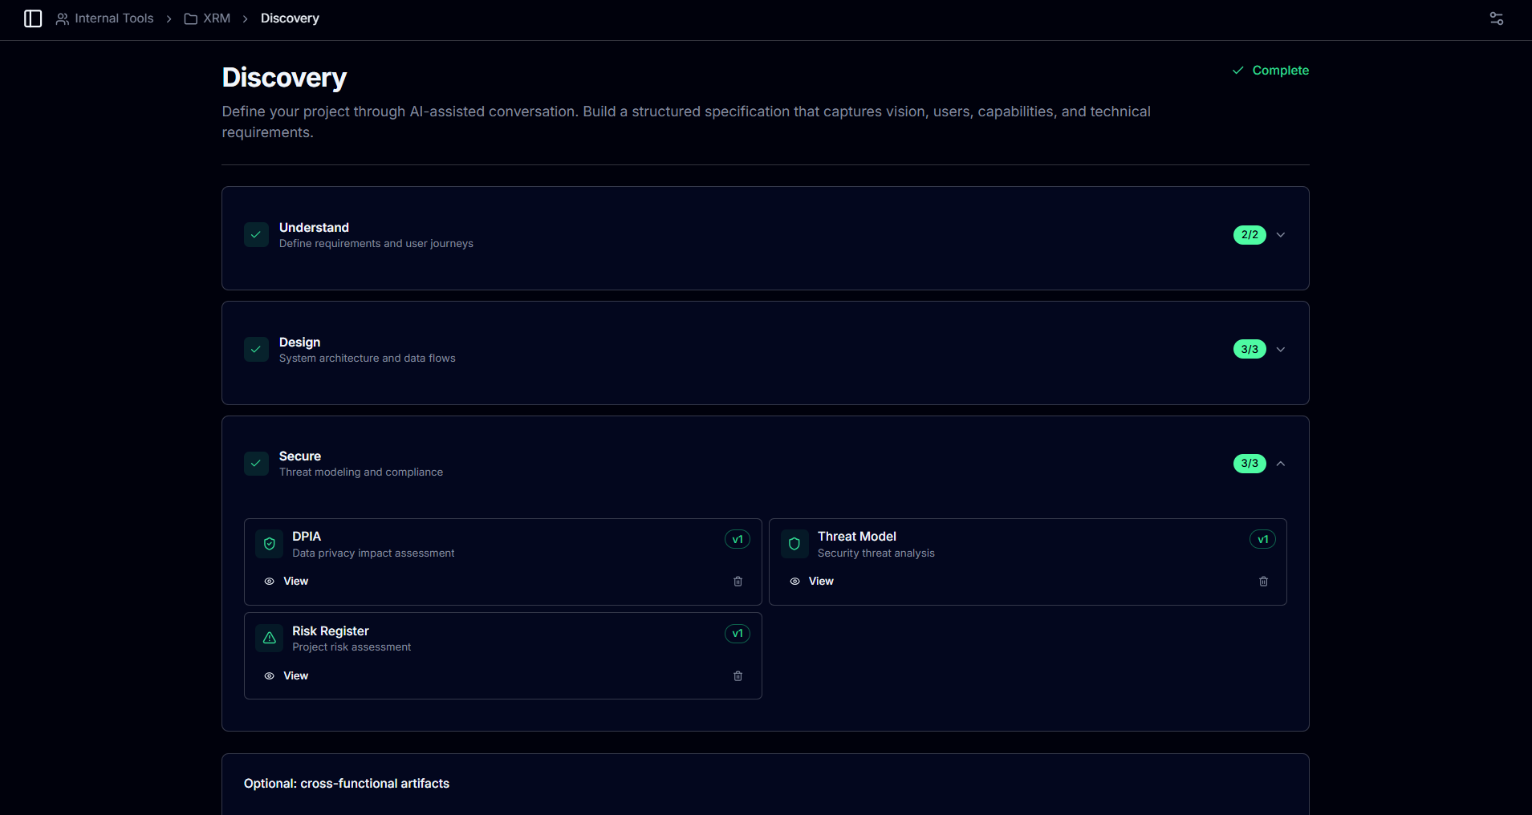Screen dimensions: 1532x815
Task: Open the settings sliders icon at top right
Action: [1497, 18]
